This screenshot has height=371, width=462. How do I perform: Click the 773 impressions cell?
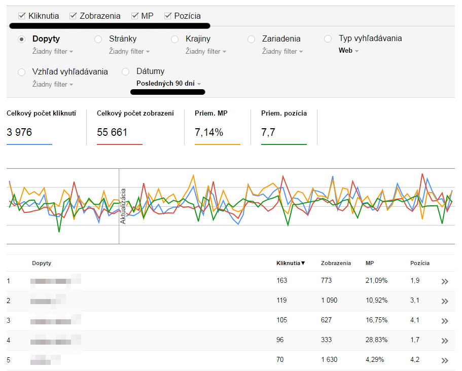click(x=326, y=280)
